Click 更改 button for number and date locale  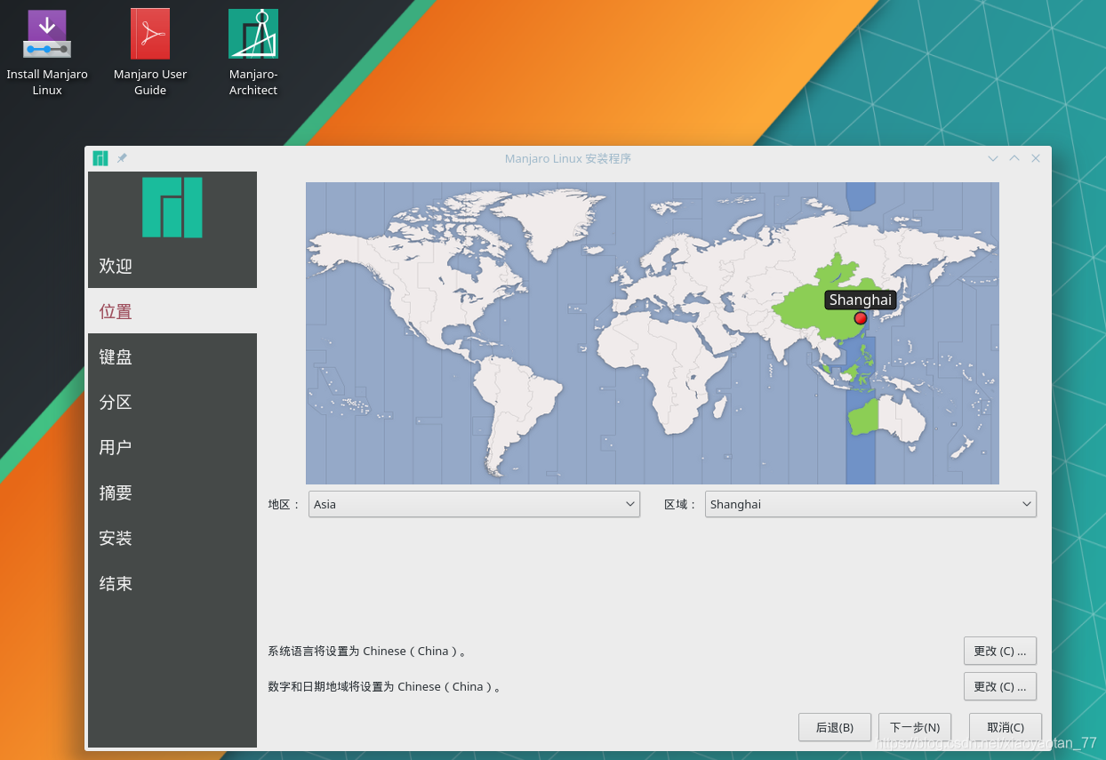pos(999,686)
